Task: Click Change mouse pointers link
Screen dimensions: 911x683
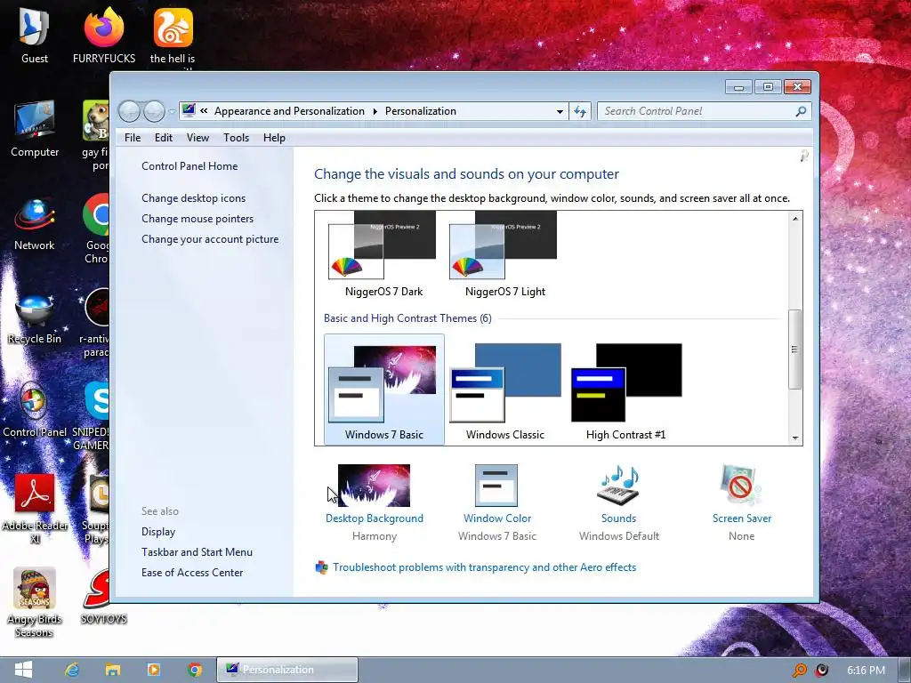Action: click(198, 219)
